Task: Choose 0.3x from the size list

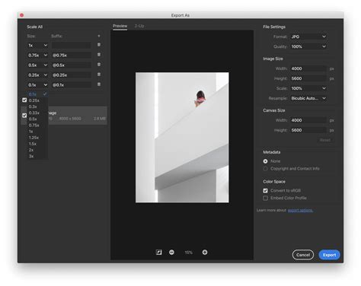Action: click(37, 106)
